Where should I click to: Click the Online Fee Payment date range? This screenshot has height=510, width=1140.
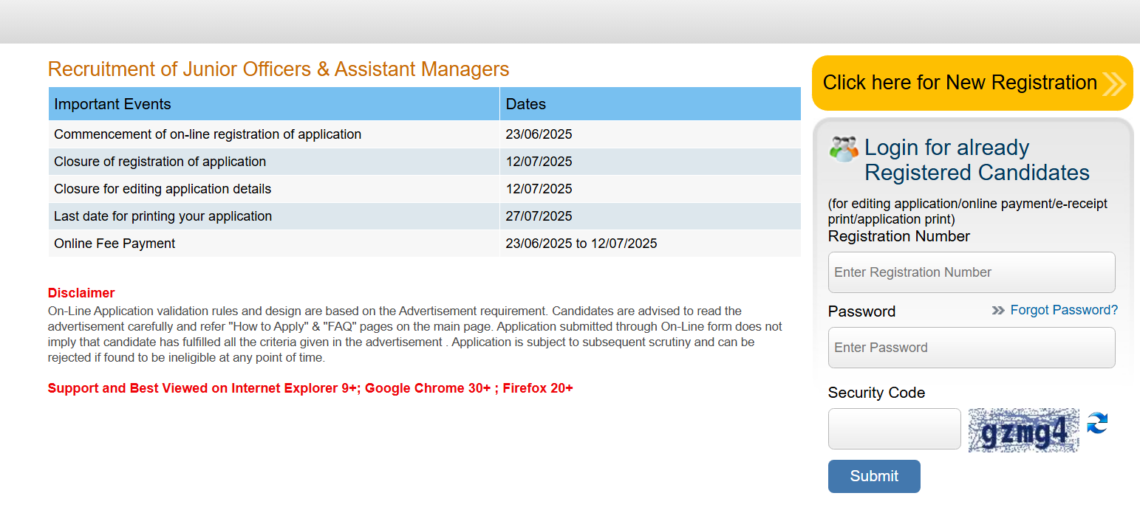[x=581, y=244]
